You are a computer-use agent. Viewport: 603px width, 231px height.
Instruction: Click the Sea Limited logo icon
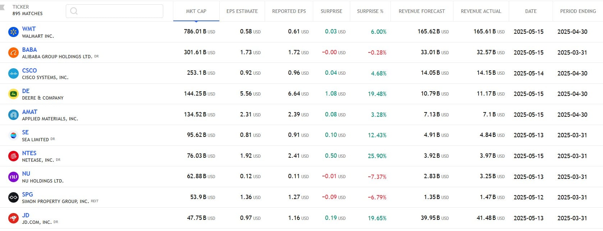click(x=13, y=135)
